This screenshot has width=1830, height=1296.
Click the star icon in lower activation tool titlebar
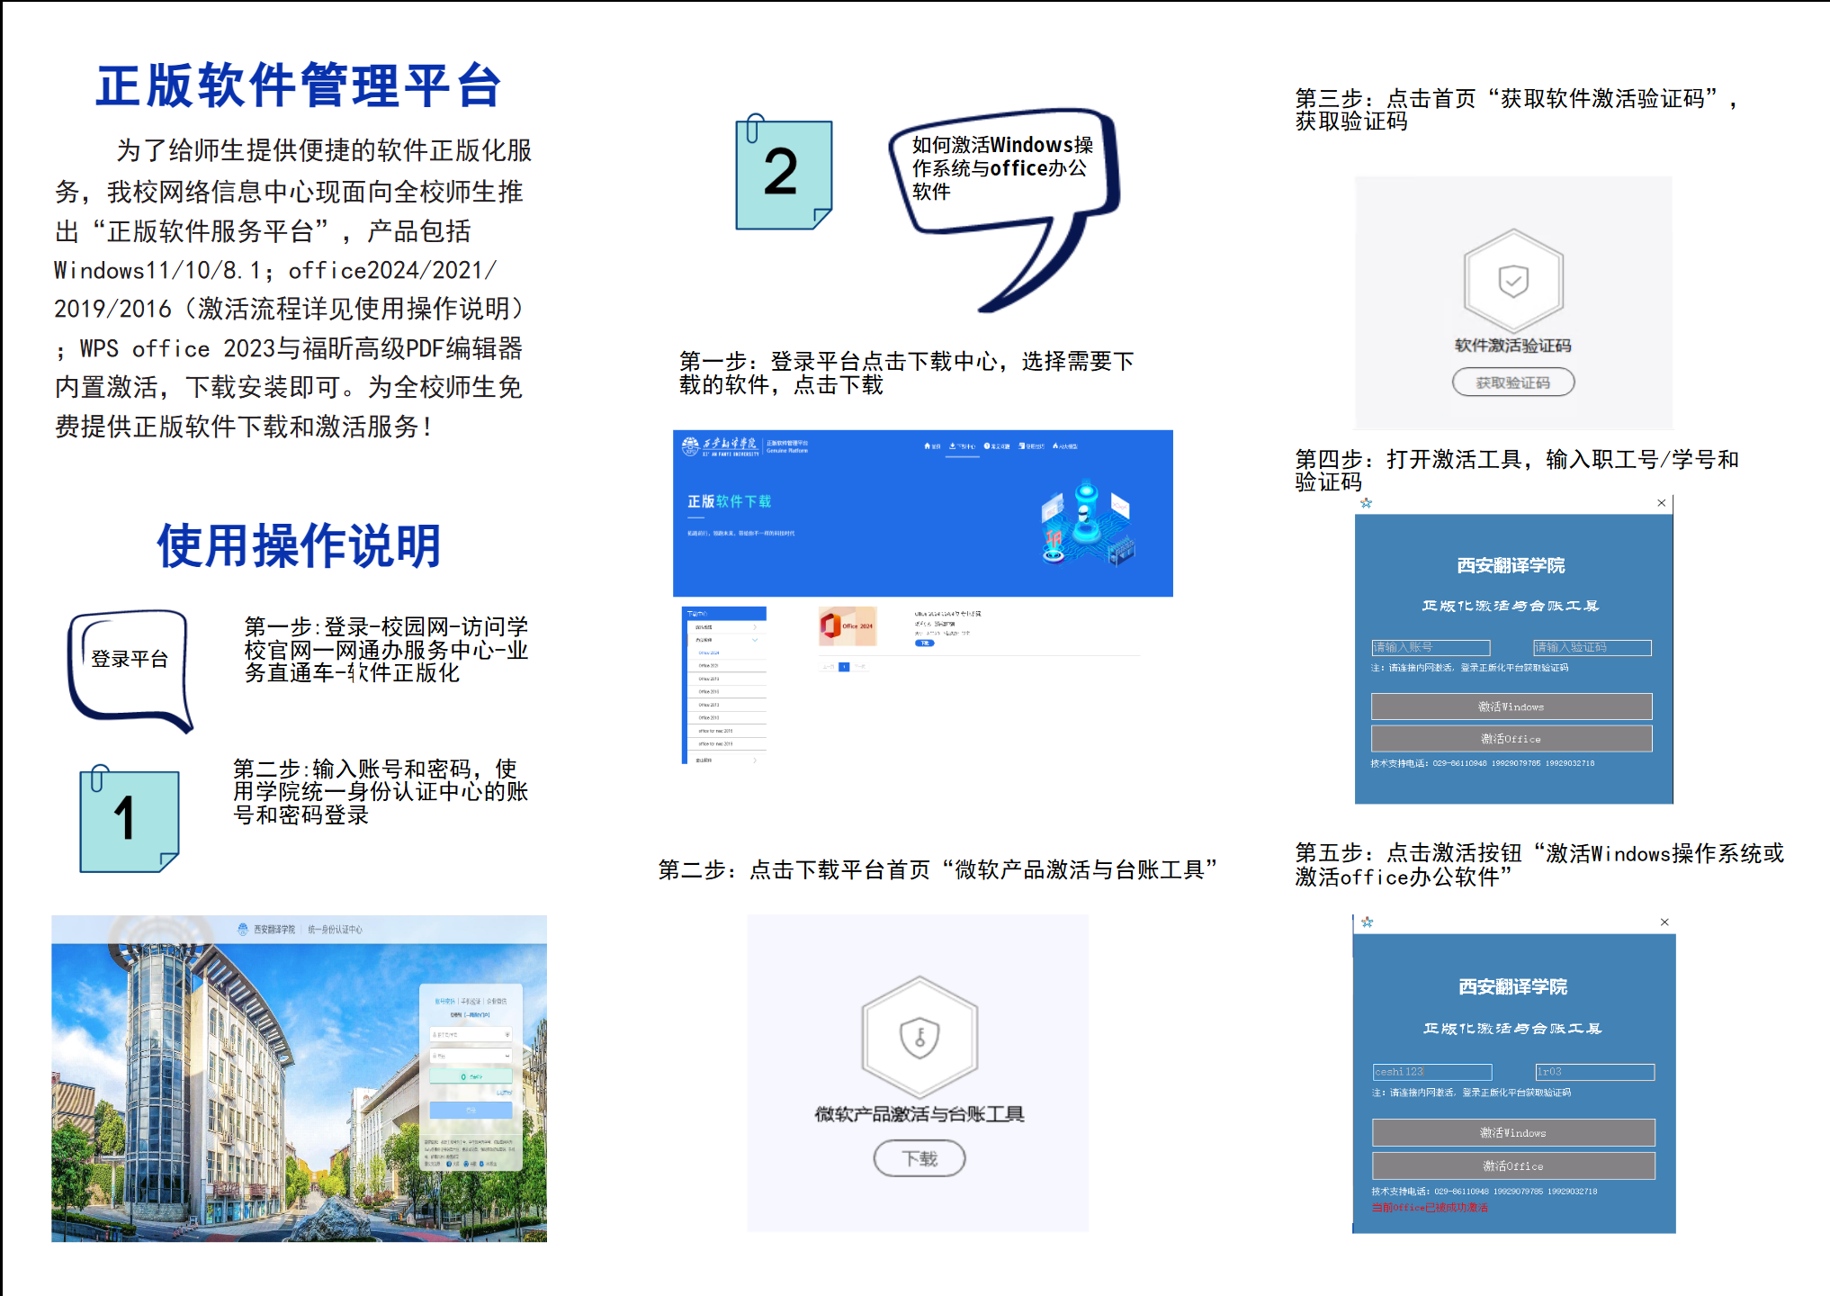pyautogui.click(x=1368, y=922)
